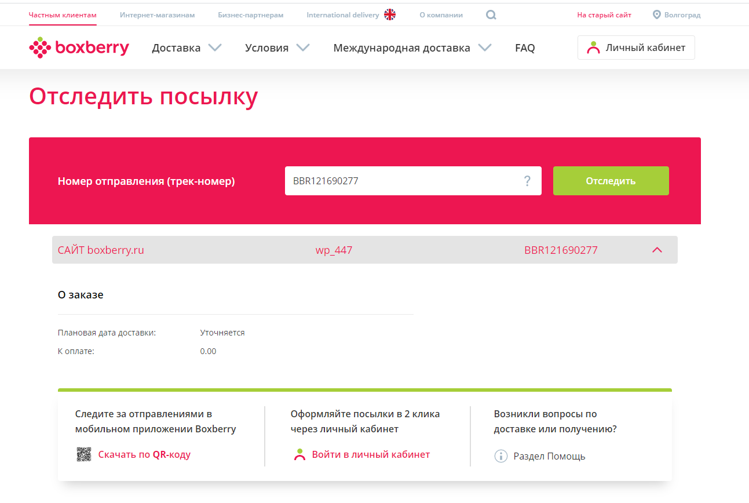Viewport: 749px width, 503px height.
Task: Expand the Международная доставка chevron
Action: click(485, 48)
